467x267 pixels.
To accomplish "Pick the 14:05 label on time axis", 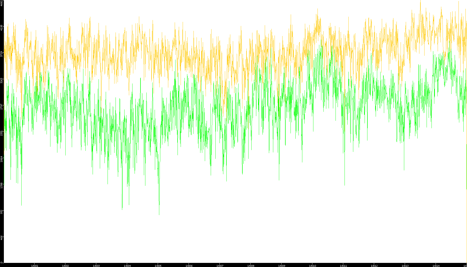I will [158, 266].
